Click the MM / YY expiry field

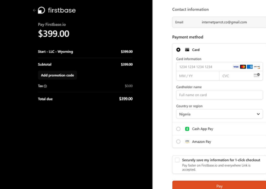tap(198, 76)
